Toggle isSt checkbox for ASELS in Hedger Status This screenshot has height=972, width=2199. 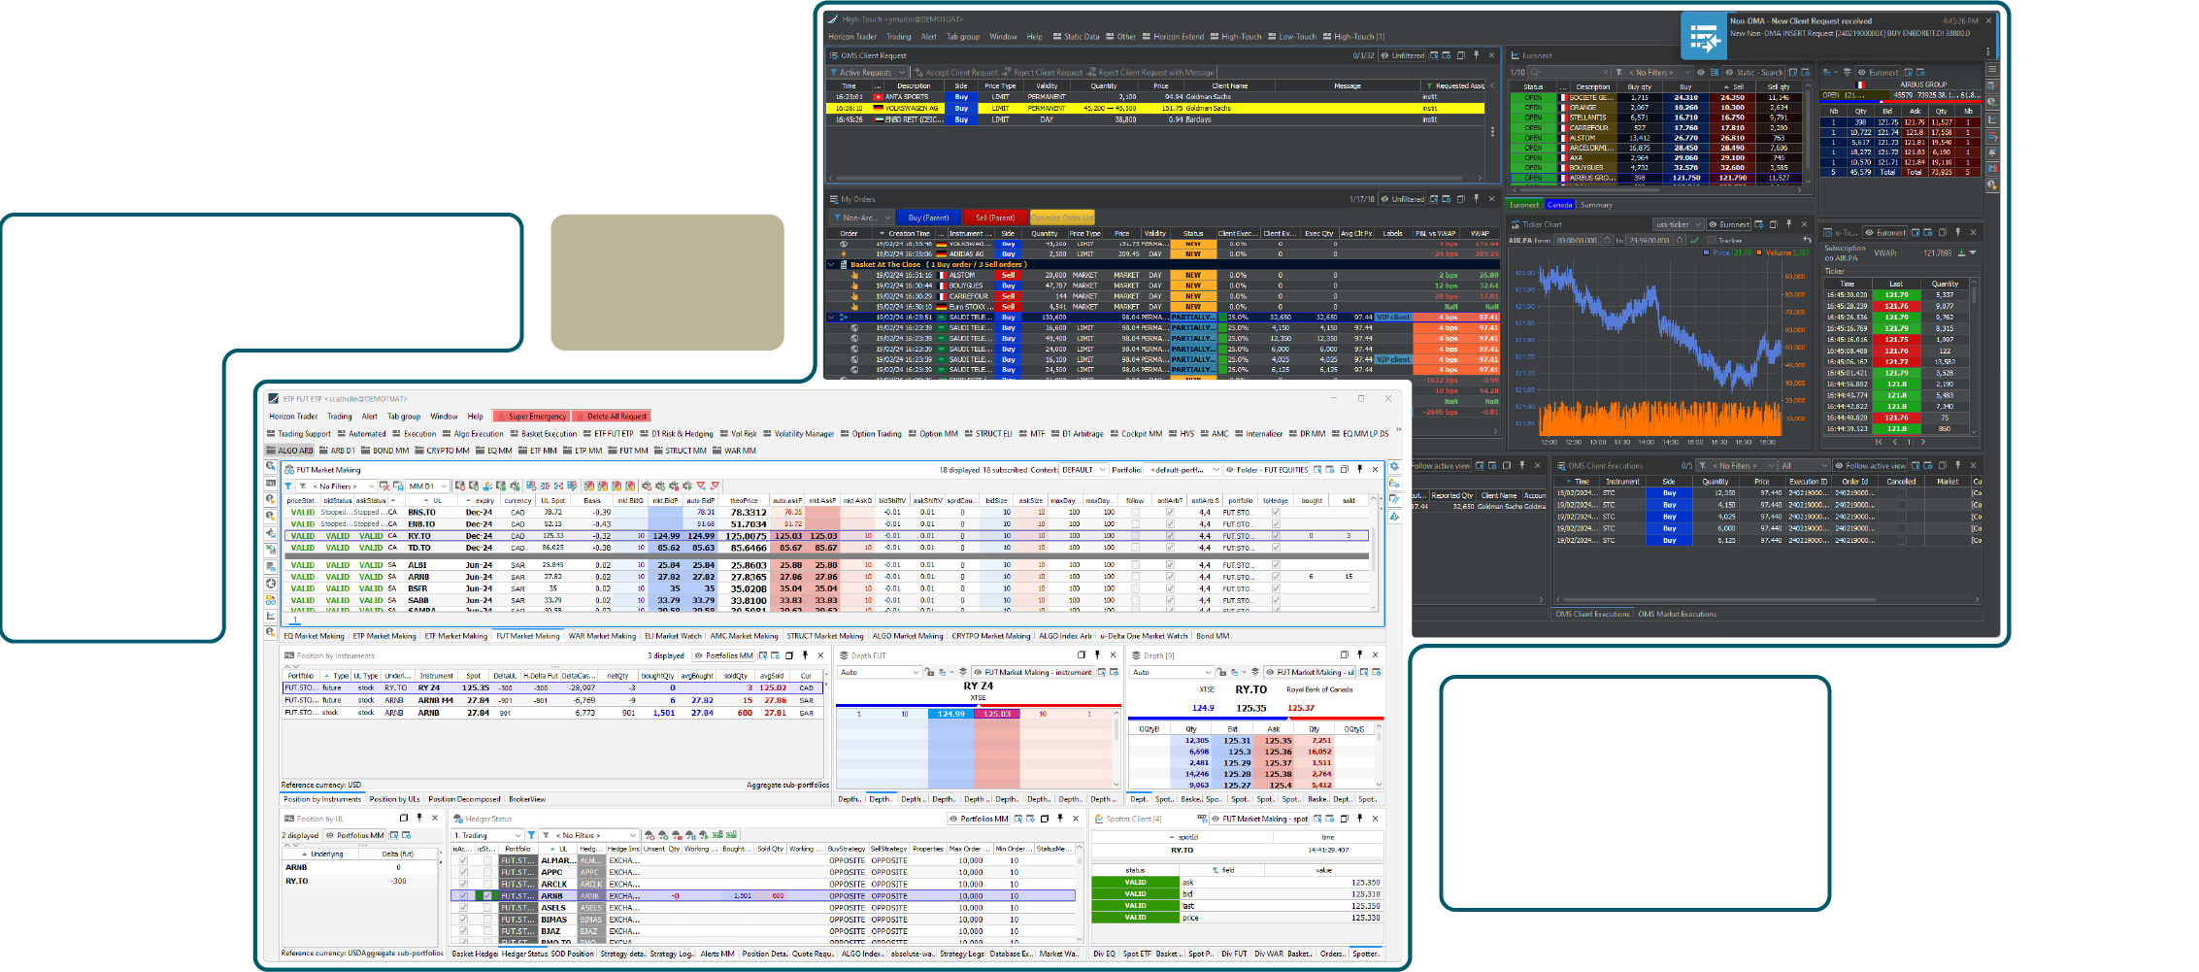pyautogui.click(x=487, y=907)
